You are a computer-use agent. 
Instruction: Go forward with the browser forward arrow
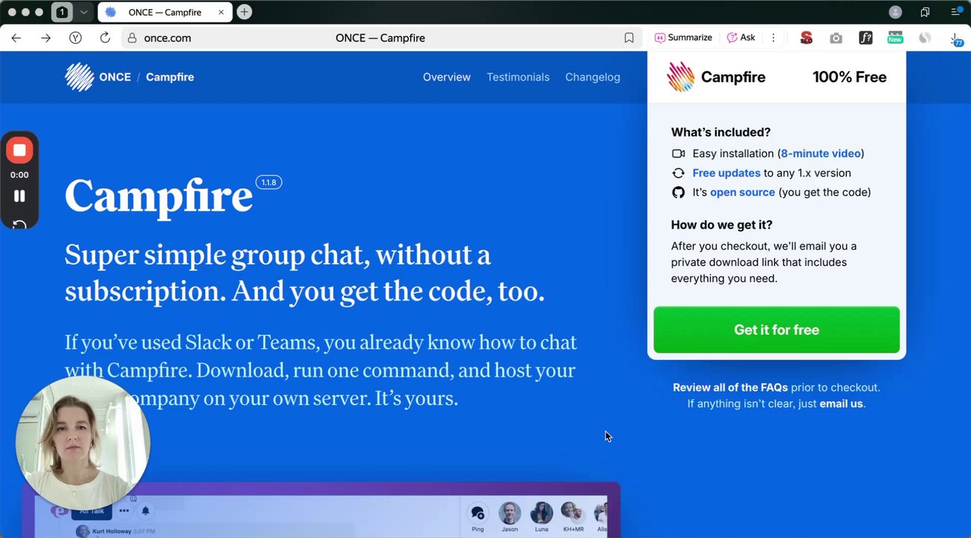tap(46, 38)
